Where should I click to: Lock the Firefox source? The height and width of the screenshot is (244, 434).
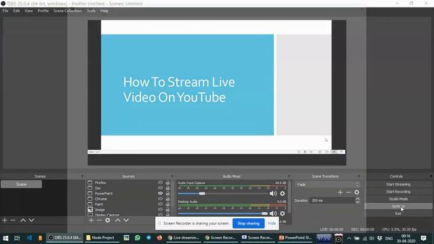pyautogui.click(x=167, y=182)
